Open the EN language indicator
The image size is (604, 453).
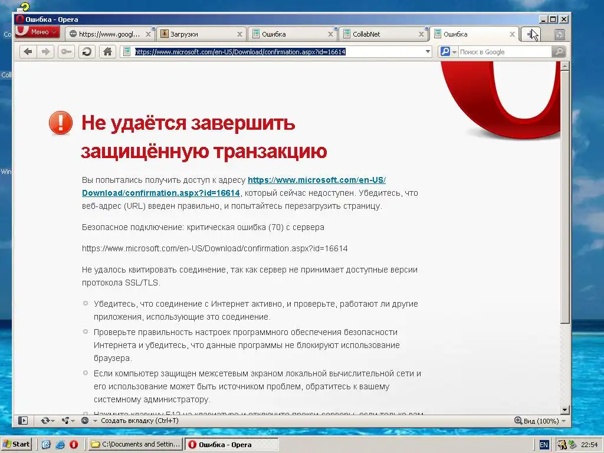point(543,445)
